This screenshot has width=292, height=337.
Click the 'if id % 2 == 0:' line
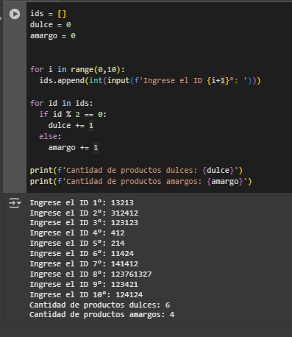pyautogui.click(x=73, y=114)
